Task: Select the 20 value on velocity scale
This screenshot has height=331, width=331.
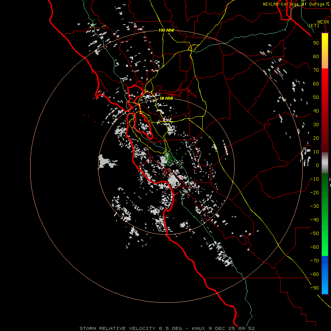Action: 316,138
